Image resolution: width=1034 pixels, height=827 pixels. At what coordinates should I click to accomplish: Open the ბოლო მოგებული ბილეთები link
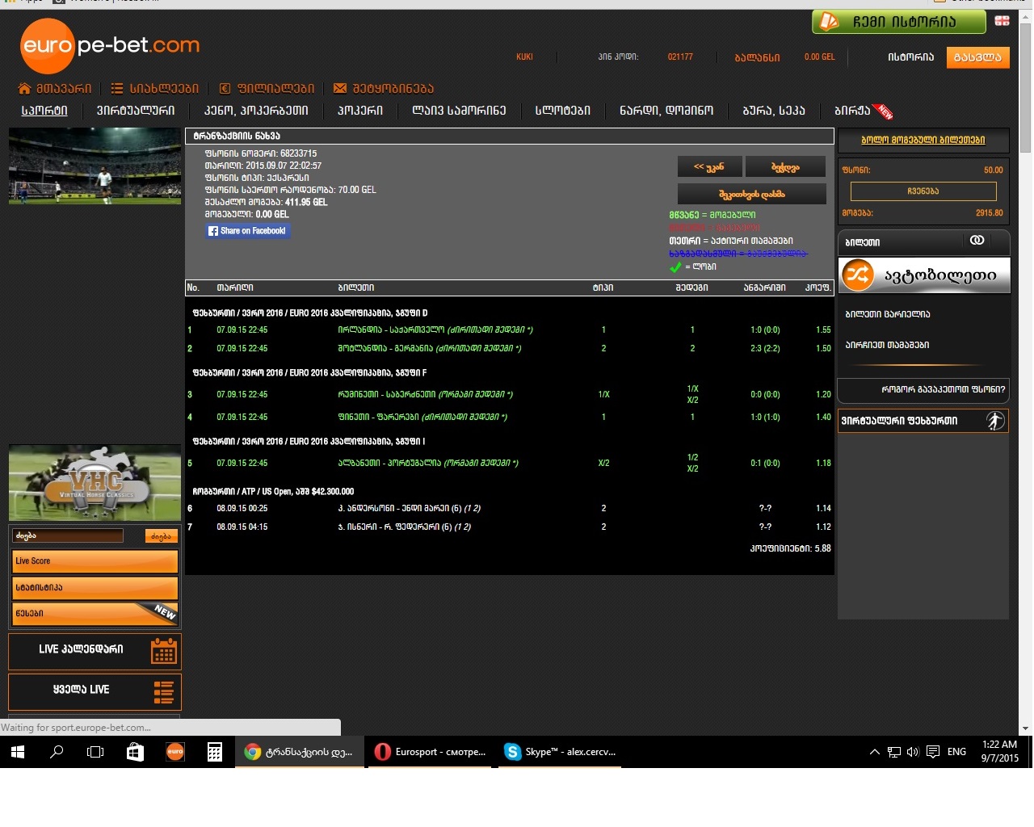point(923,140)
